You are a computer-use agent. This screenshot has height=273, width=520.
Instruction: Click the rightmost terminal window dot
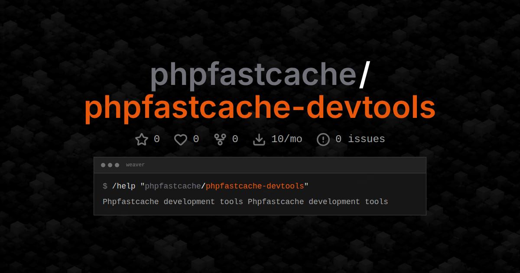click(117, 165)
